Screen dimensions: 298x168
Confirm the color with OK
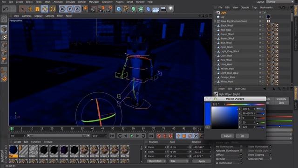(x=242, y=136)
